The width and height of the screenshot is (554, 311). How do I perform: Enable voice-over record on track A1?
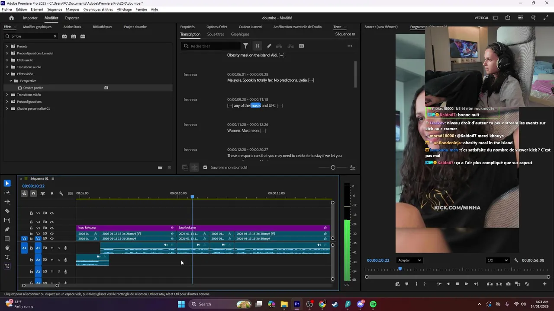click(x=66, y=248)
